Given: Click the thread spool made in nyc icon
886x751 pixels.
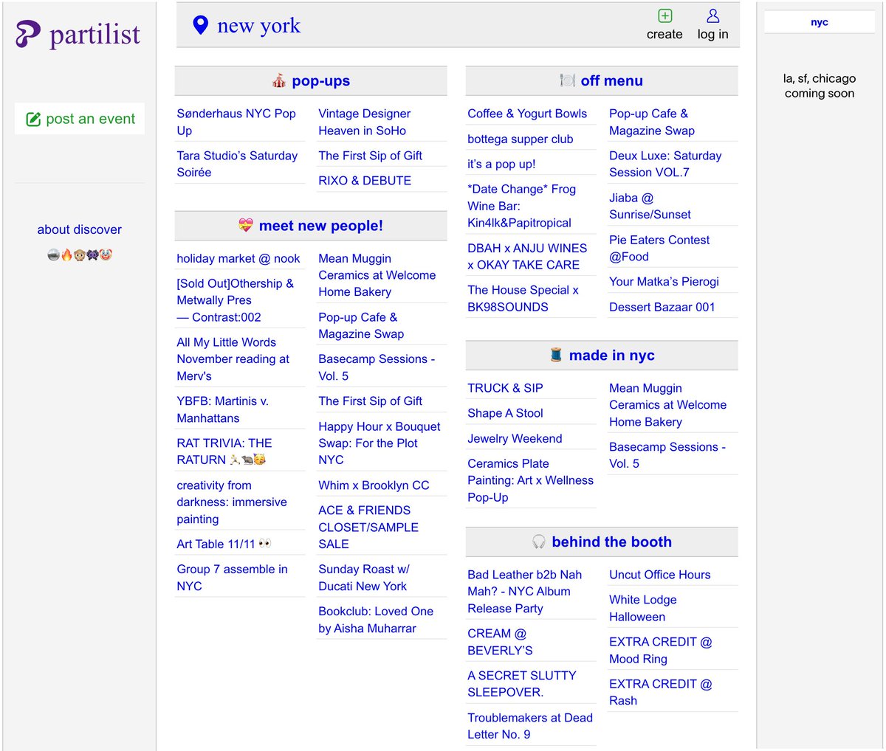Looking at the screenshot, I should [x=556, y=355].
